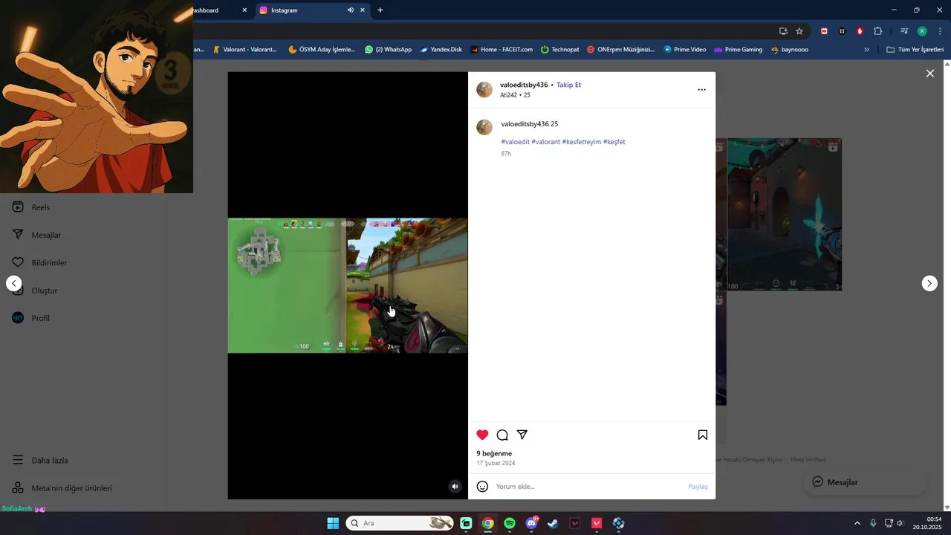Open the Chrome three-dot menu
Screen dimensions: 951x535
click(x=940, y=31)
